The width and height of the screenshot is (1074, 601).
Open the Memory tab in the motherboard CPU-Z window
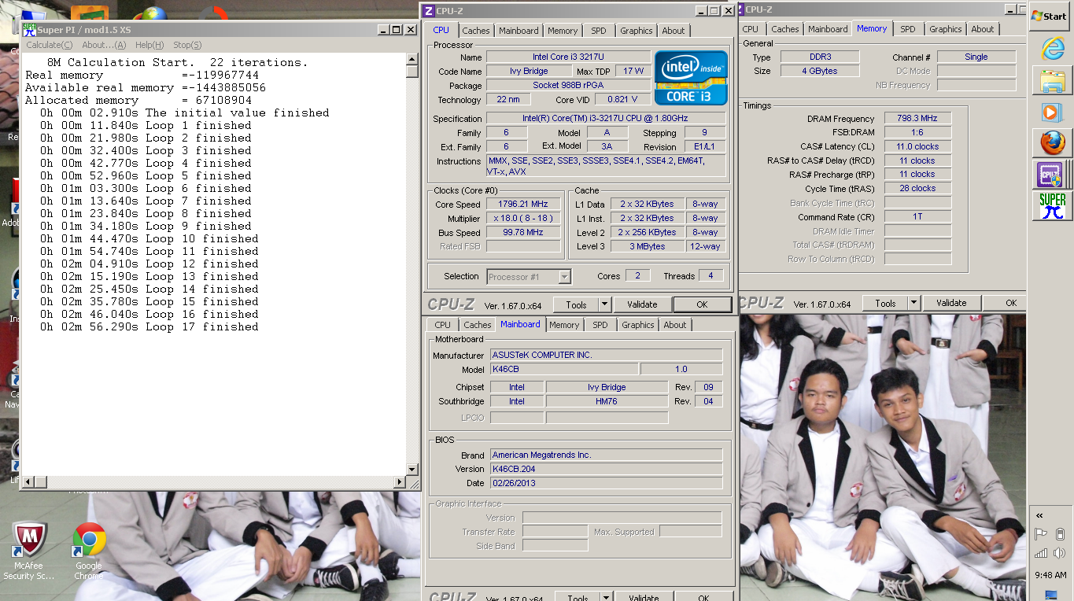pos(564,325)
